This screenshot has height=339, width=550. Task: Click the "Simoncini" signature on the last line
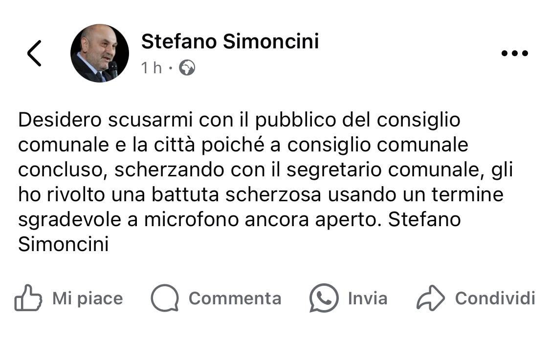(x=63, y=245)
